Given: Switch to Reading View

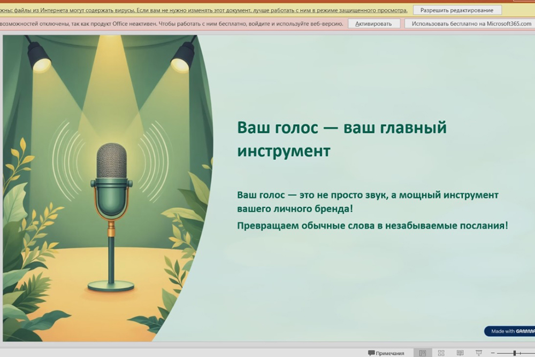Looking at the screenshot, I should tap(460, 352).
